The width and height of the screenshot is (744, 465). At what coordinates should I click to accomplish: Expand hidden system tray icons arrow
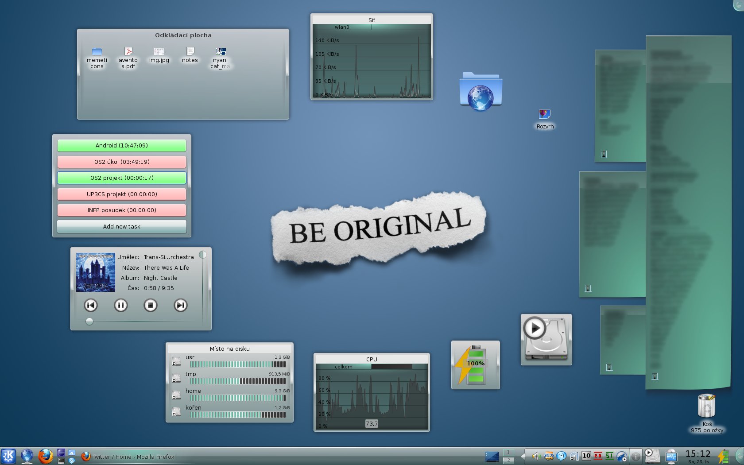(x=523, y=456)
